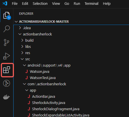
Task: Open the Docker view icon
Action: pyautogui.click(x=7, y=97)
